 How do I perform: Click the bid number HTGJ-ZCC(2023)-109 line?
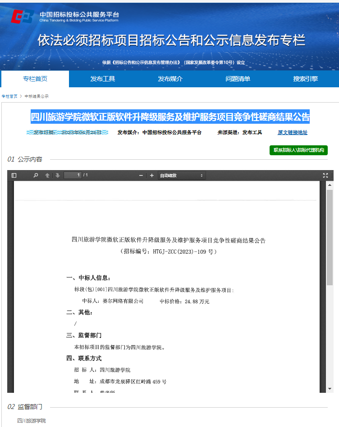(x=168, y=252)
